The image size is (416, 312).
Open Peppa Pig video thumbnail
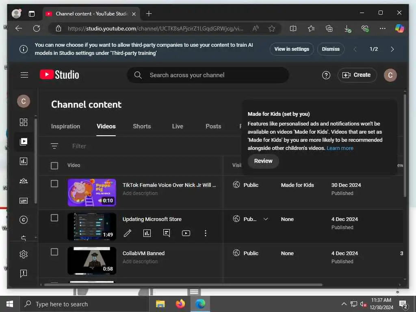pyautogui.click(x=91, y=192)
